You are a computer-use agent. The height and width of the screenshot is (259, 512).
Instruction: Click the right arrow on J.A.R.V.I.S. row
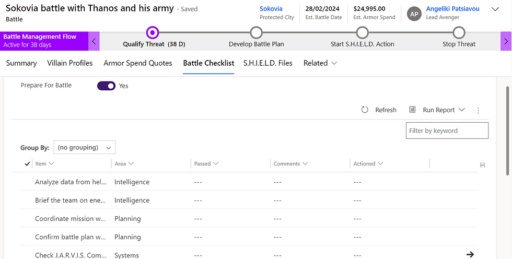470,254
